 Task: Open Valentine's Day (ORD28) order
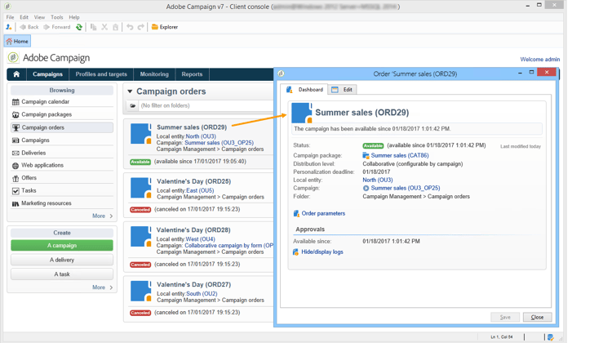coord(193,229)
